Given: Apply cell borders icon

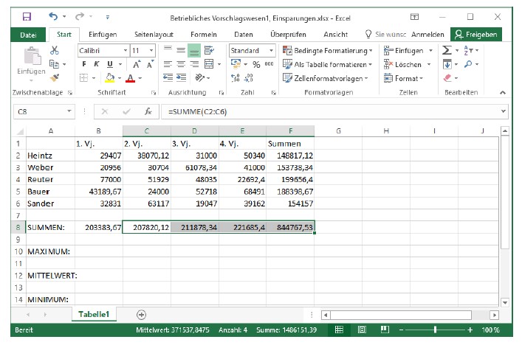Looking at the screenshot, I should (x=83, y=78).
